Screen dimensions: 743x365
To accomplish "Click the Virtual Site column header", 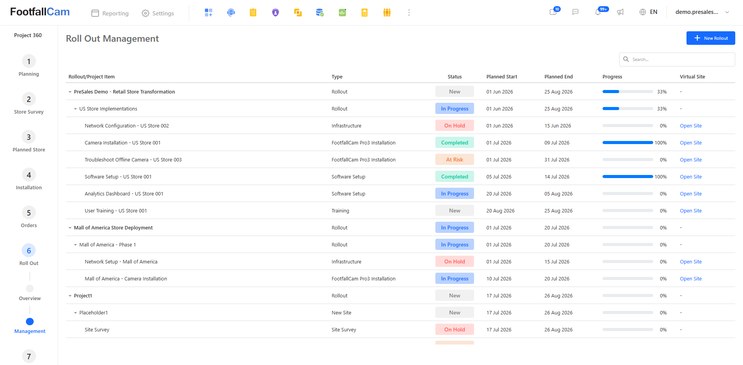I will 692,77.
